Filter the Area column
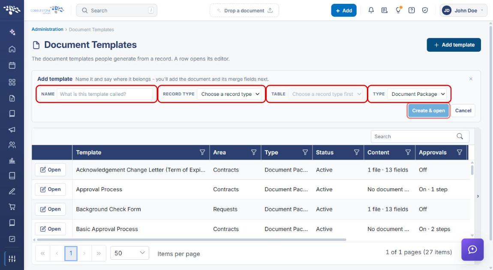Image resolution: width=493 pixels, height=270 pixels. [254, 152]
